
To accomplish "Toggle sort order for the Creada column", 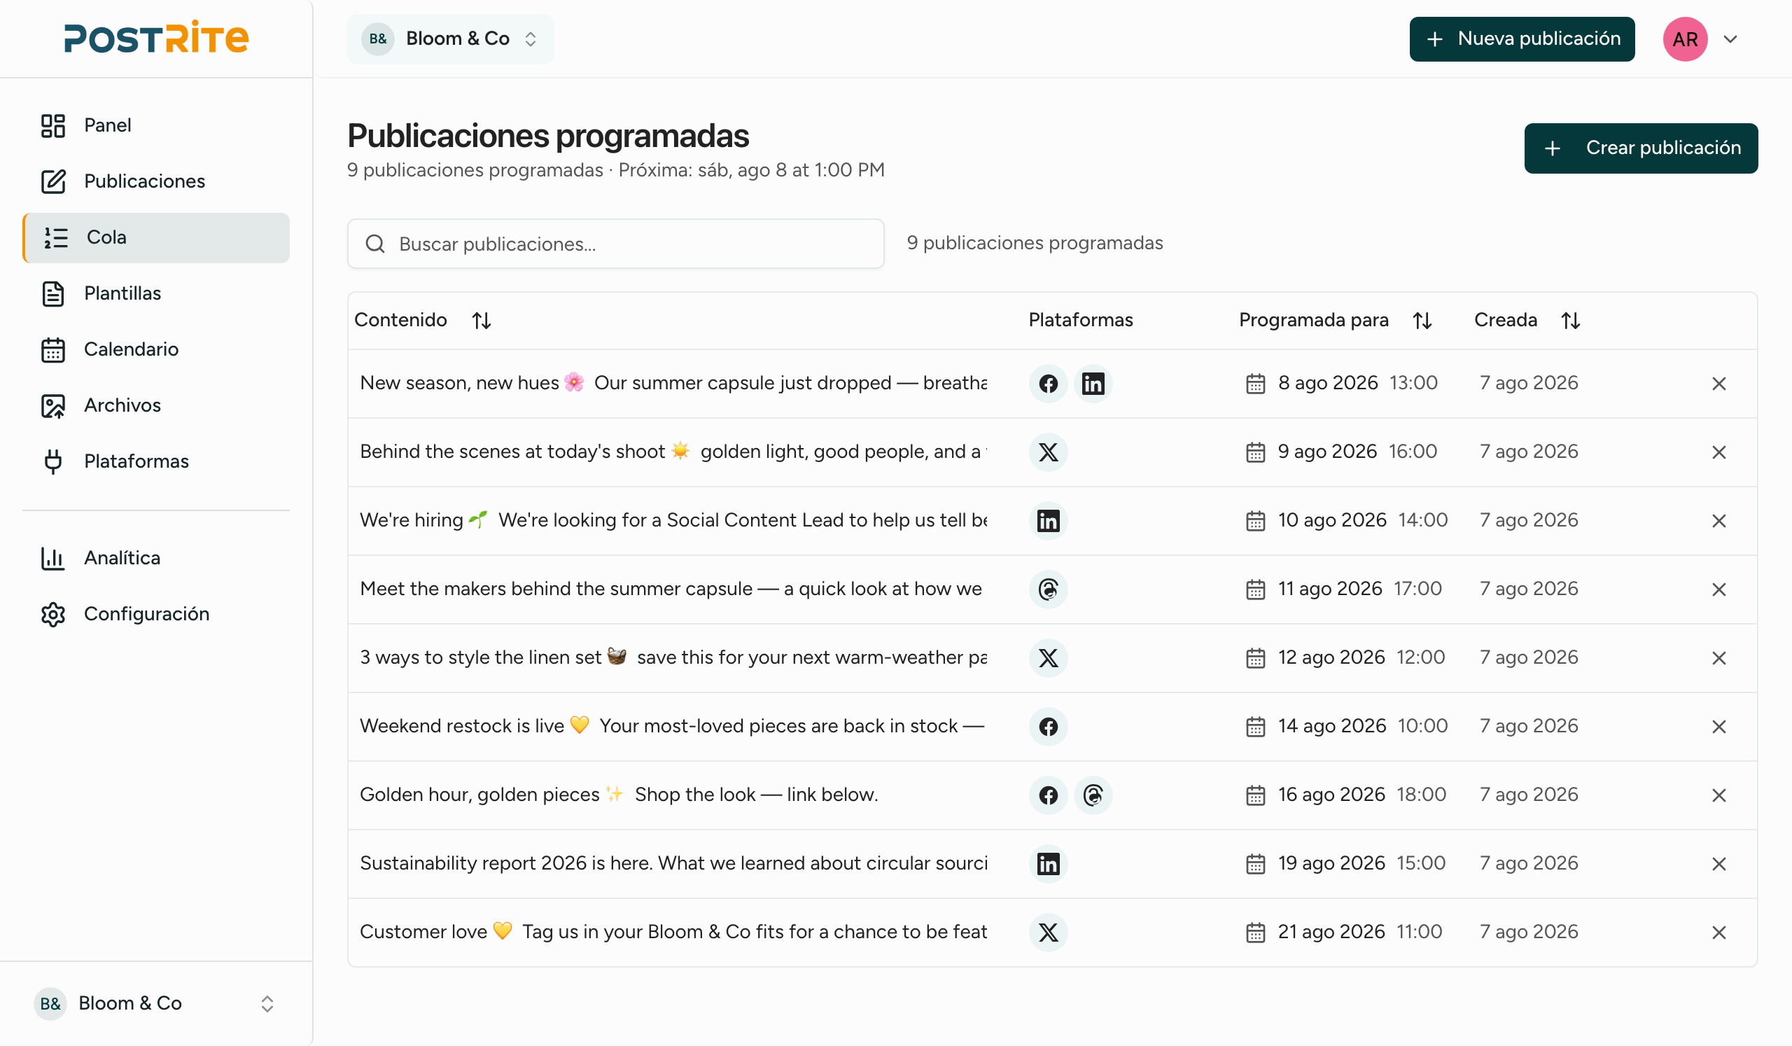I will coord(1571,321).
